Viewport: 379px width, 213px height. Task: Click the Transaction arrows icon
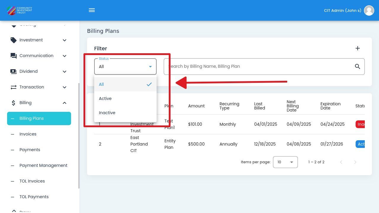point(13,87)
